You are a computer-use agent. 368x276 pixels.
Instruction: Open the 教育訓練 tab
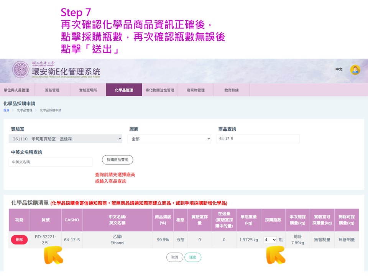(x=232, y=90)
